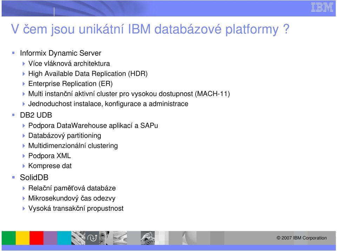Screen dimensions: 337x251
Task: Click the square bullet before Informix Dynamic Server
Action: [x=14, y=53]
